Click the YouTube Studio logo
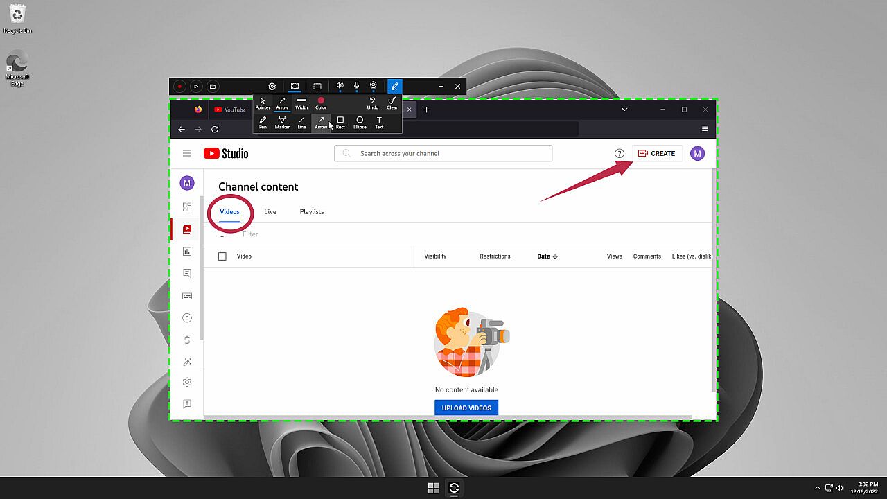The height and width of the screenshot is (499, 887). click(226, 153)
